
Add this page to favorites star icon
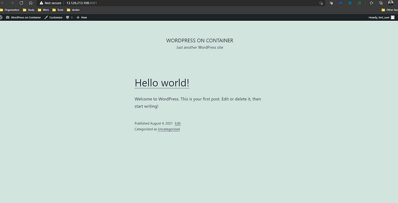321,3
